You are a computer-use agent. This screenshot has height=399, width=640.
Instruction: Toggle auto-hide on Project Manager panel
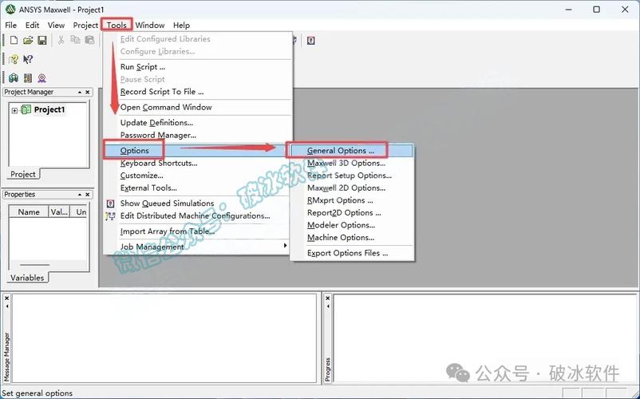tap(80, 93)
